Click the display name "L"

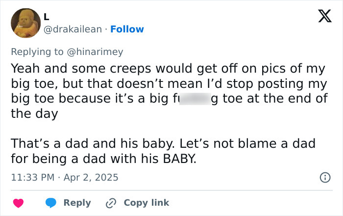click(x=47, y=17)
